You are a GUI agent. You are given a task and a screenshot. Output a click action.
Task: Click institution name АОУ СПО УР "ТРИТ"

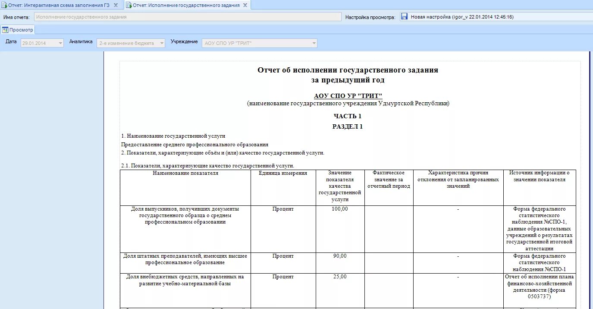click(x=348, y=96)
